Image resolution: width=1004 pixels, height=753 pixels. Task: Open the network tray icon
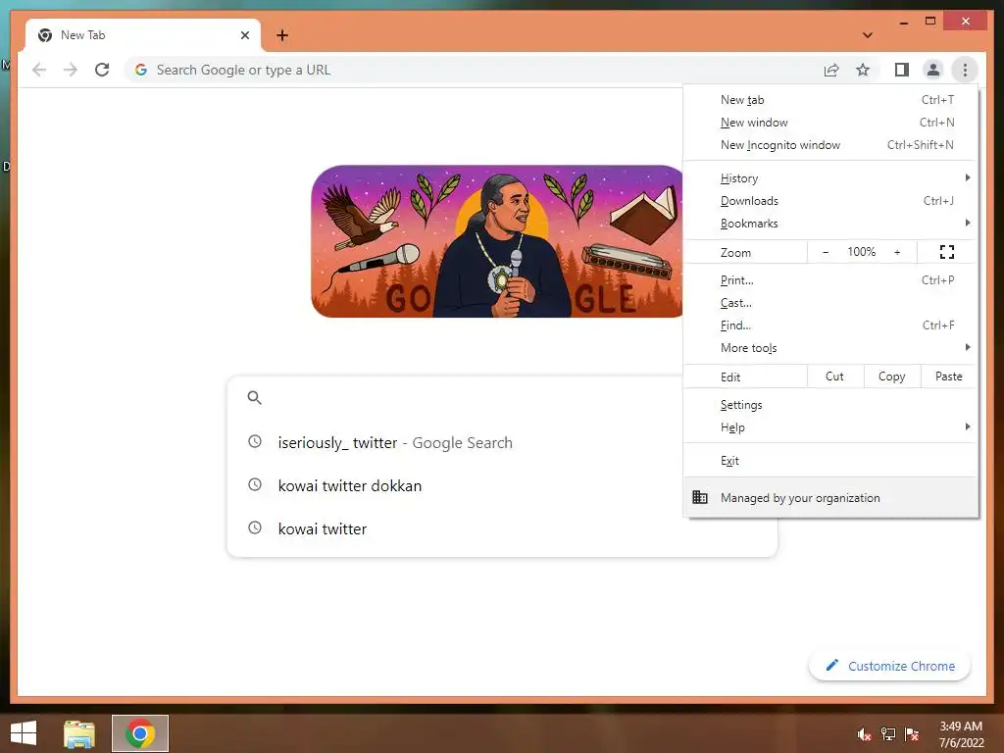coord(888,733)
